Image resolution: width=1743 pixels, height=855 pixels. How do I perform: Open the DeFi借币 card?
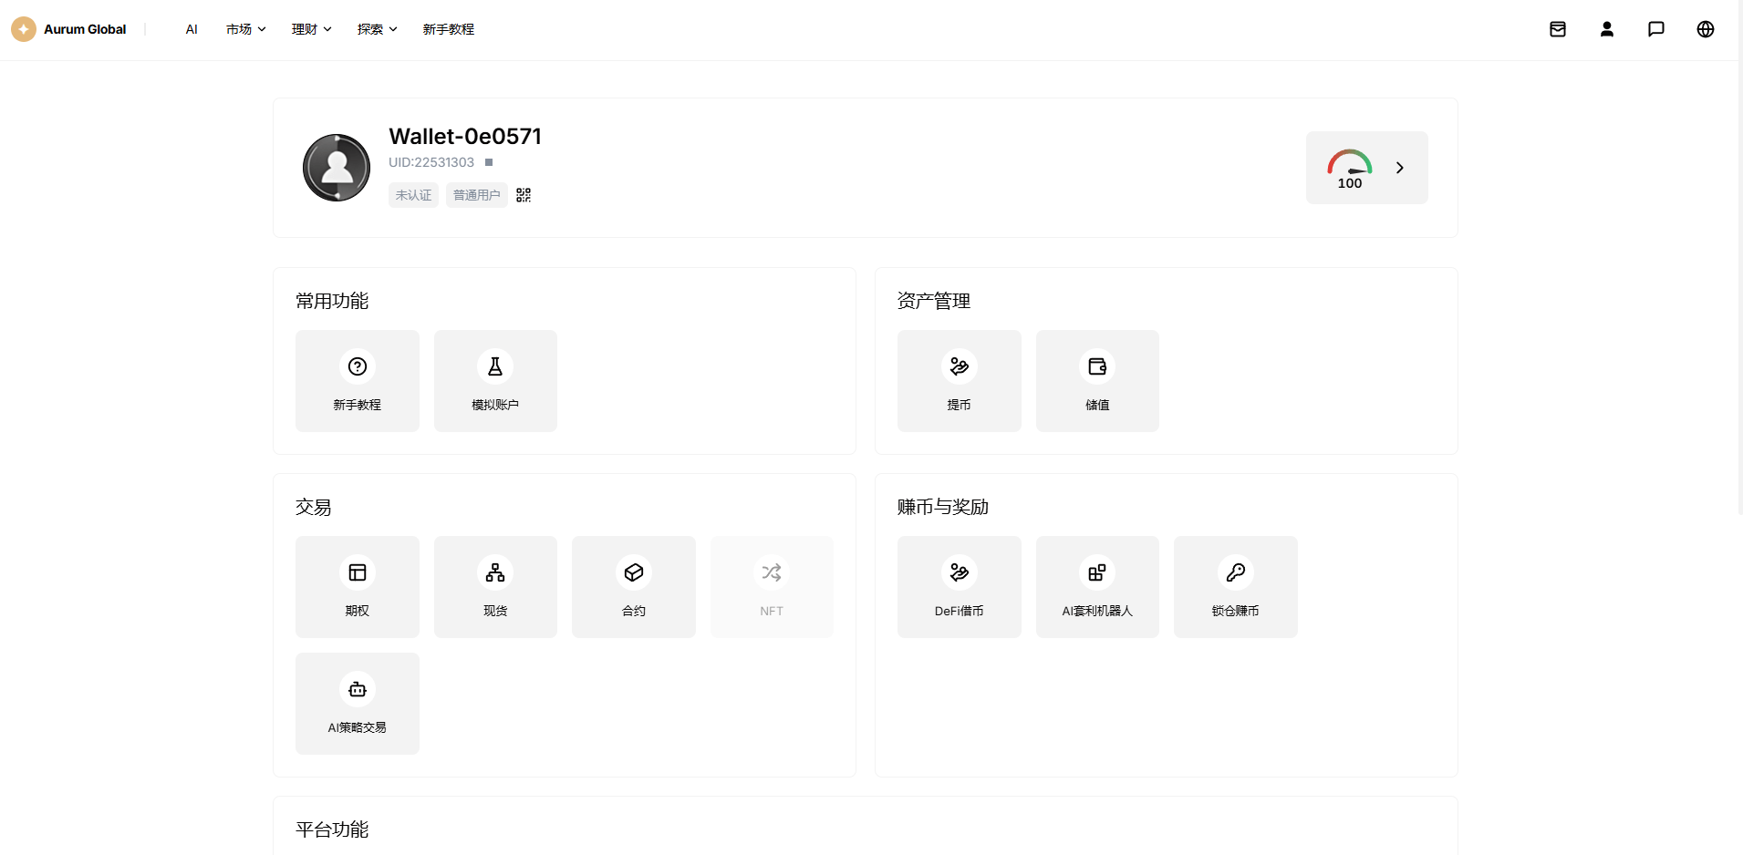click(959, 587)
